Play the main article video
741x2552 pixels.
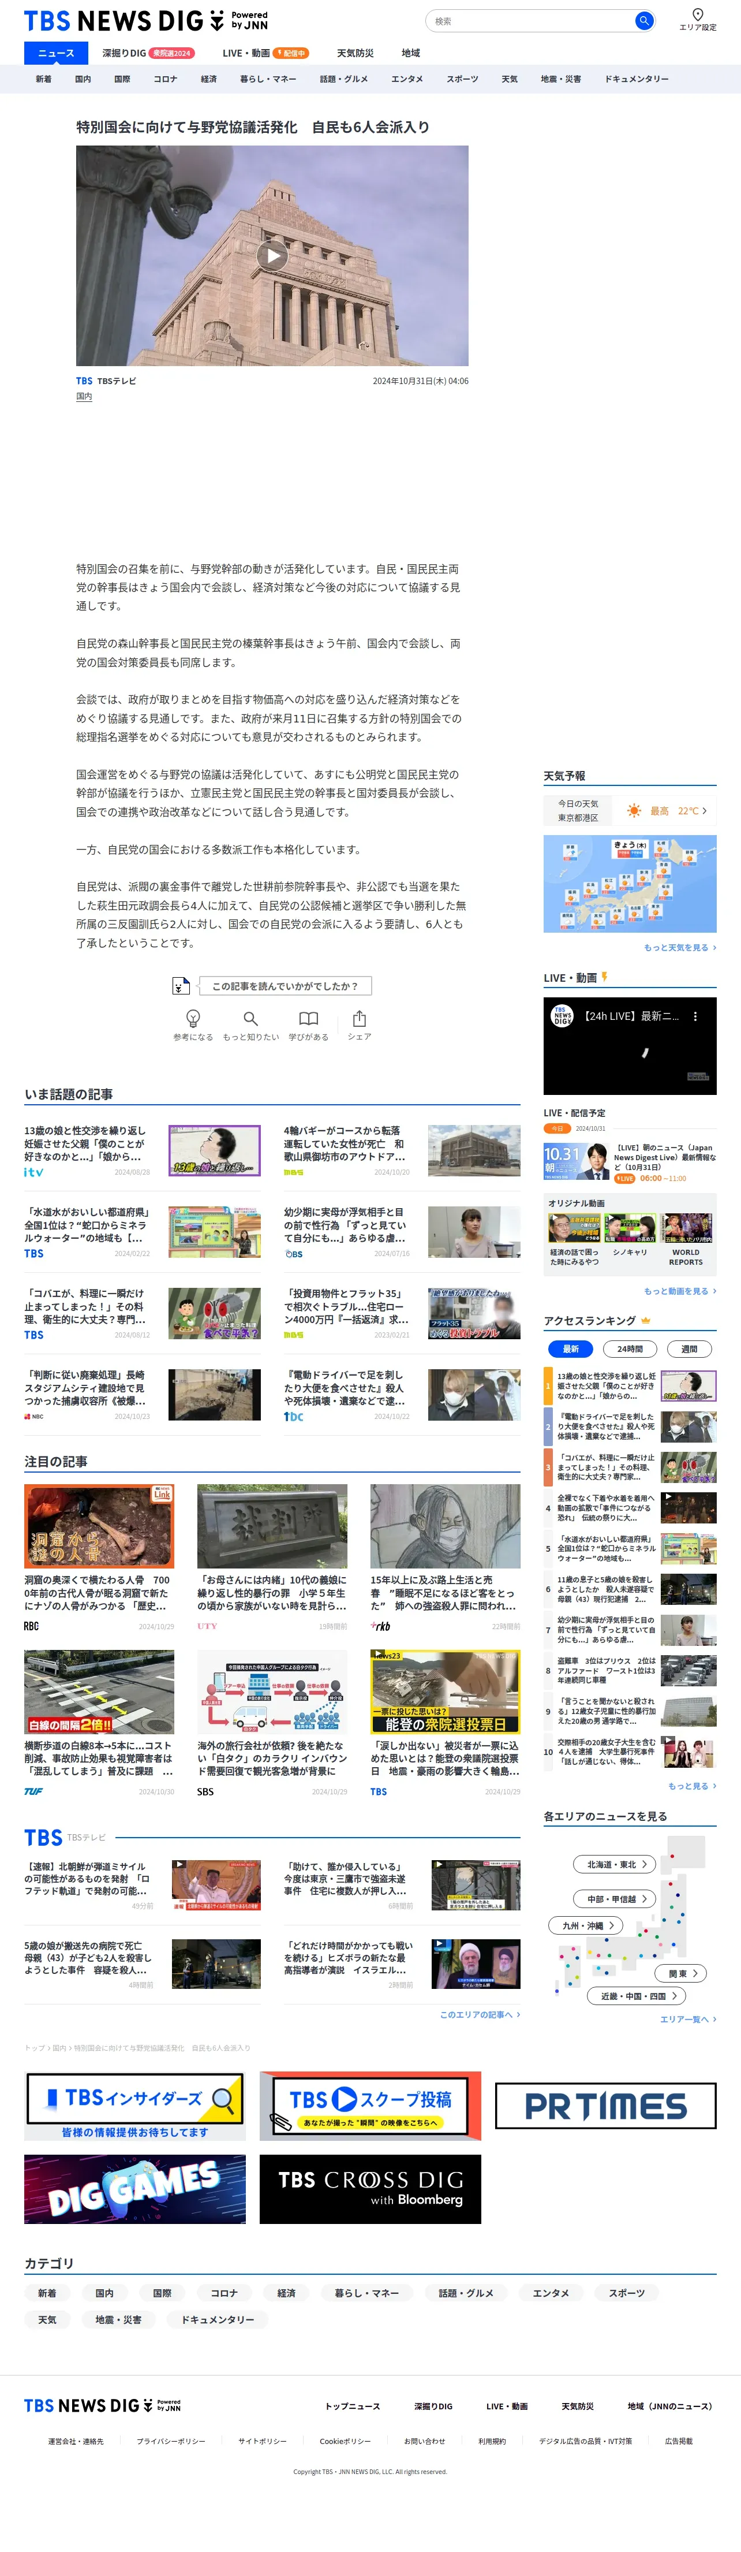tap(271, 256)
